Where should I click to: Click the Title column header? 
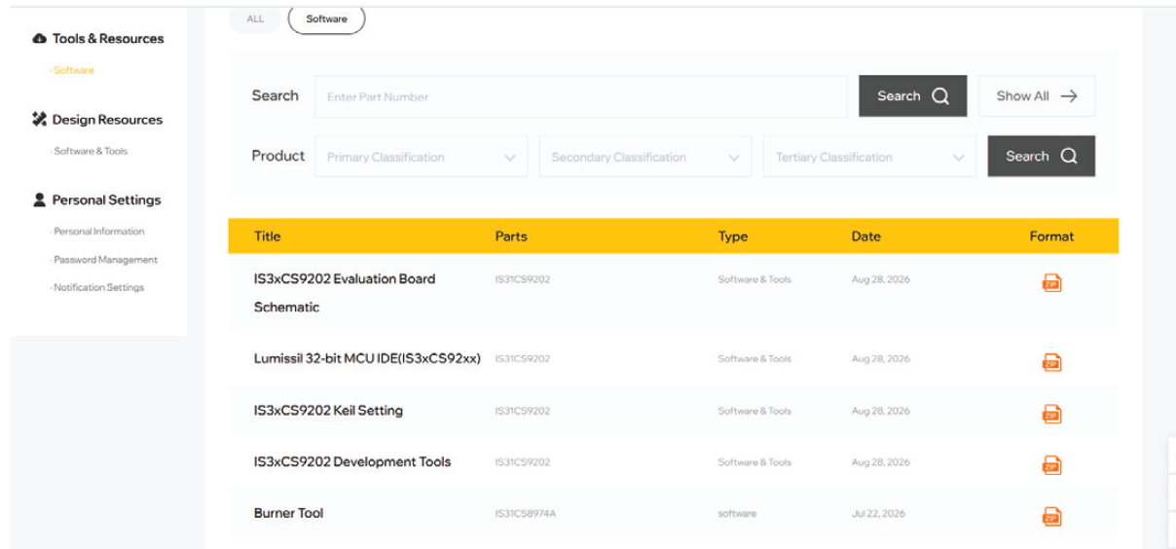[267, 237]
